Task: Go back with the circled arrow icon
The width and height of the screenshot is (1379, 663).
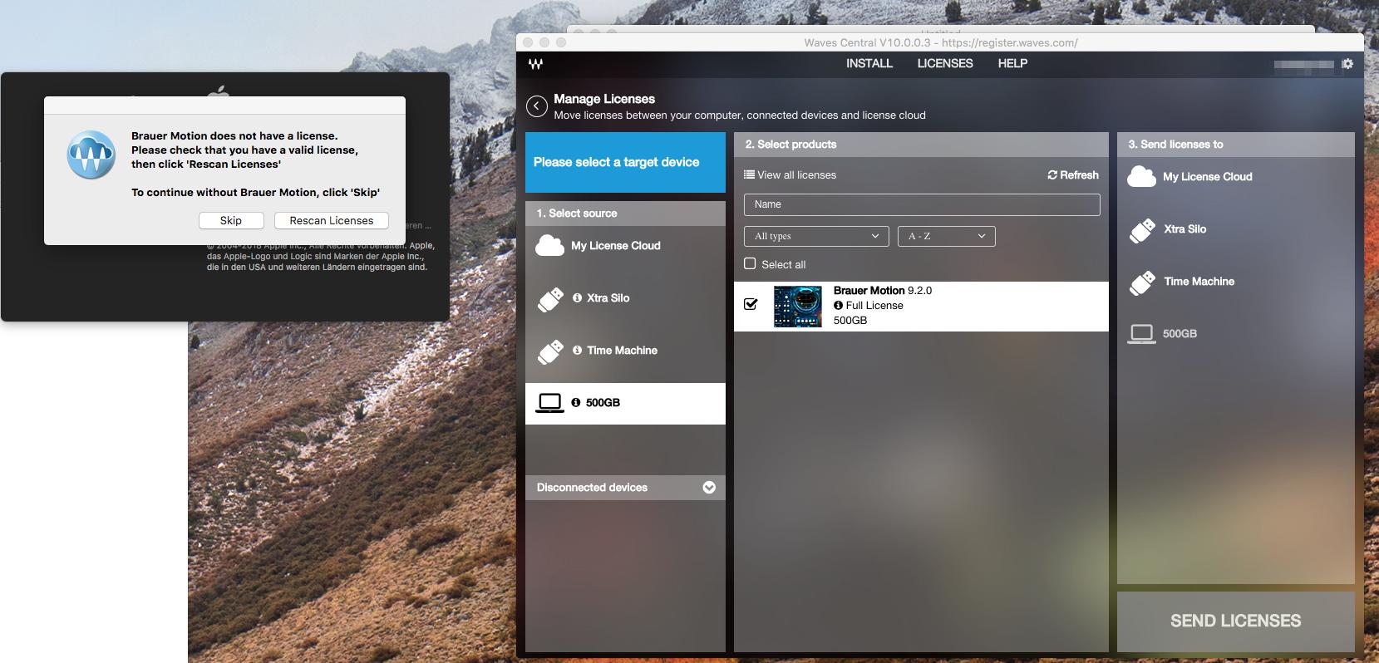Action: (537, 106)
